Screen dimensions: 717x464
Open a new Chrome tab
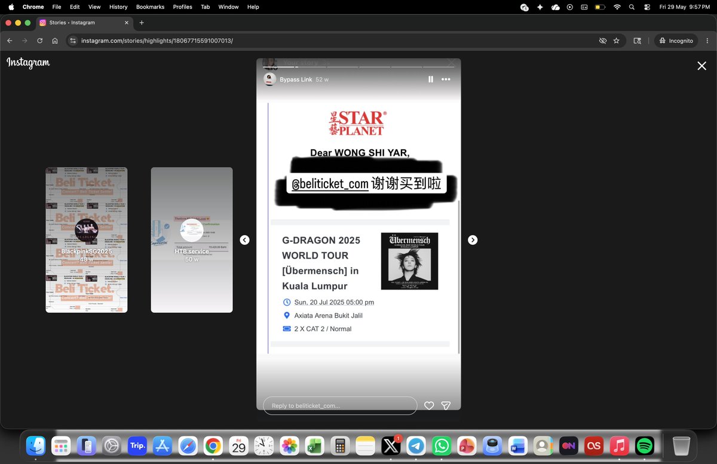[x=142, y=23]
